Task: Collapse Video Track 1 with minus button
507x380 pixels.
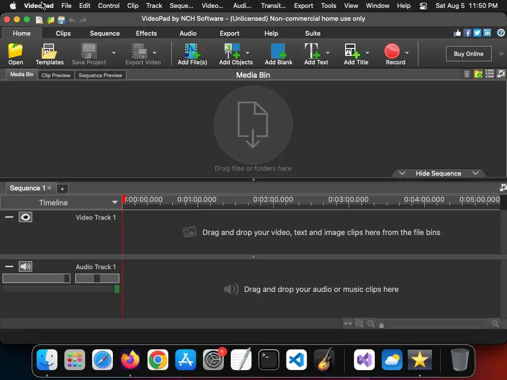Action: click(x=9, y=217)
